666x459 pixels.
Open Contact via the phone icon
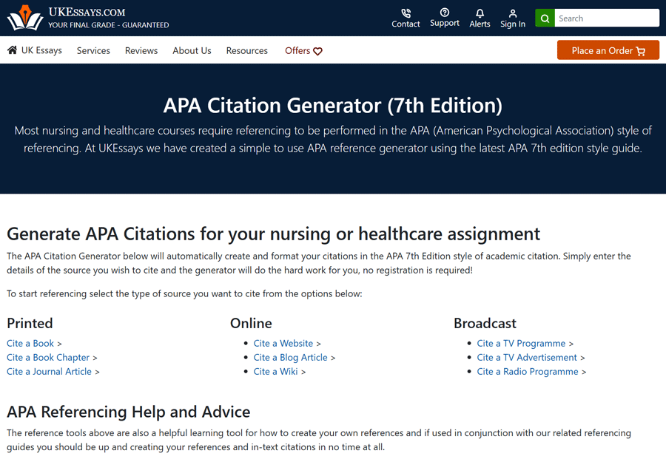406,13
